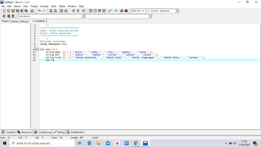Click the Undo arrow icon
261x147 pixels.
(40, 11)
